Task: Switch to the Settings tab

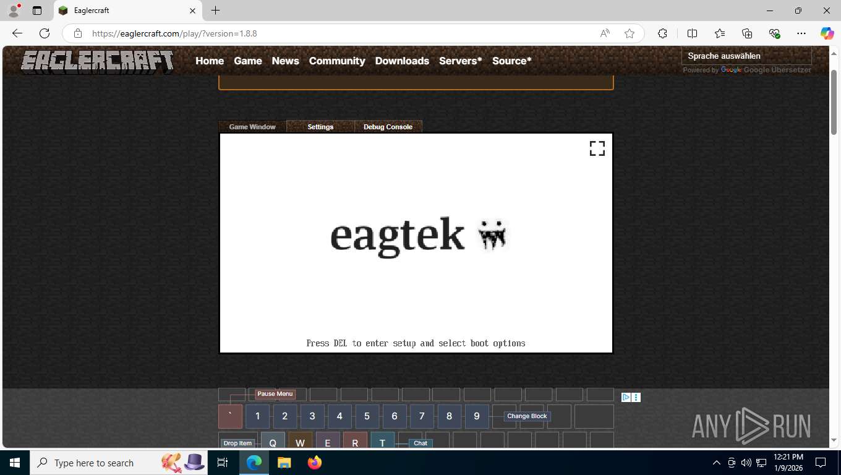Action: (x=320, y=127)
